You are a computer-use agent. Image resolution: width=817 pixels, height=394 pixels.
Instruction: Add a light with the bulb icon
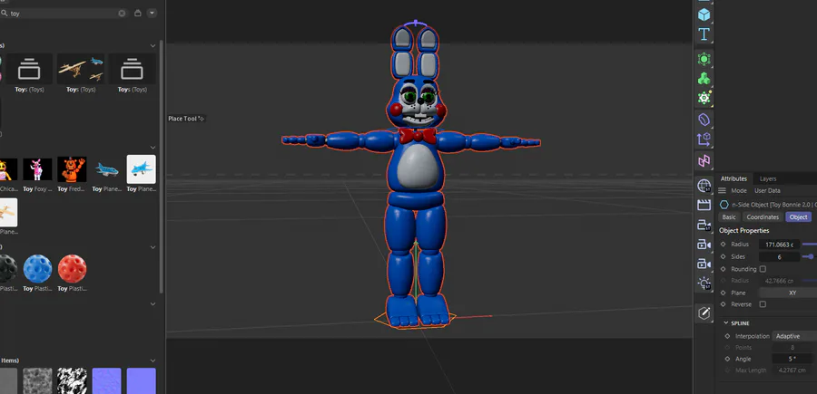click(704, 283)
